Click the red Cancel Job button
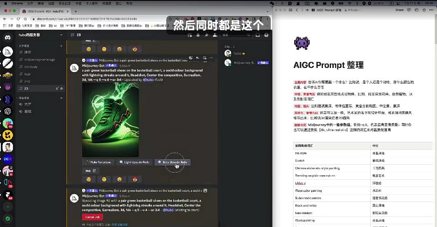Image resolution: width=437 pixels, height=227 pixels. [x=93, y=217]
